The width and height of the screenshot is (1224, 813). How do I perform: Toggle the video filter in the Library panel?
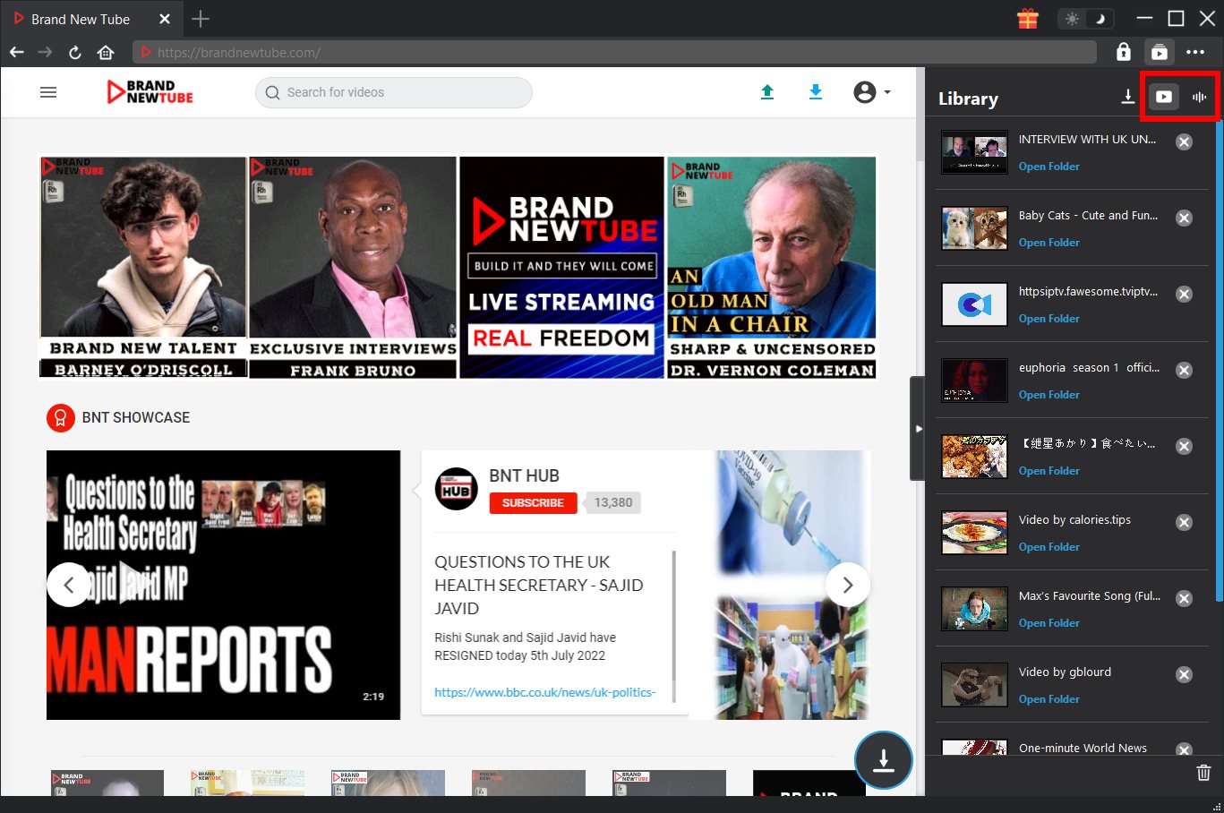coord(1164,97)
